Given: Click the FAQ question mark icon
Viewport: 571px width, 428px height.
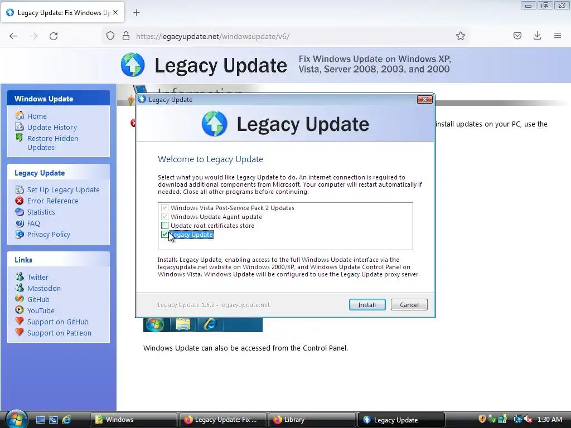Looking at the screenshot, I should pos(20,223).
